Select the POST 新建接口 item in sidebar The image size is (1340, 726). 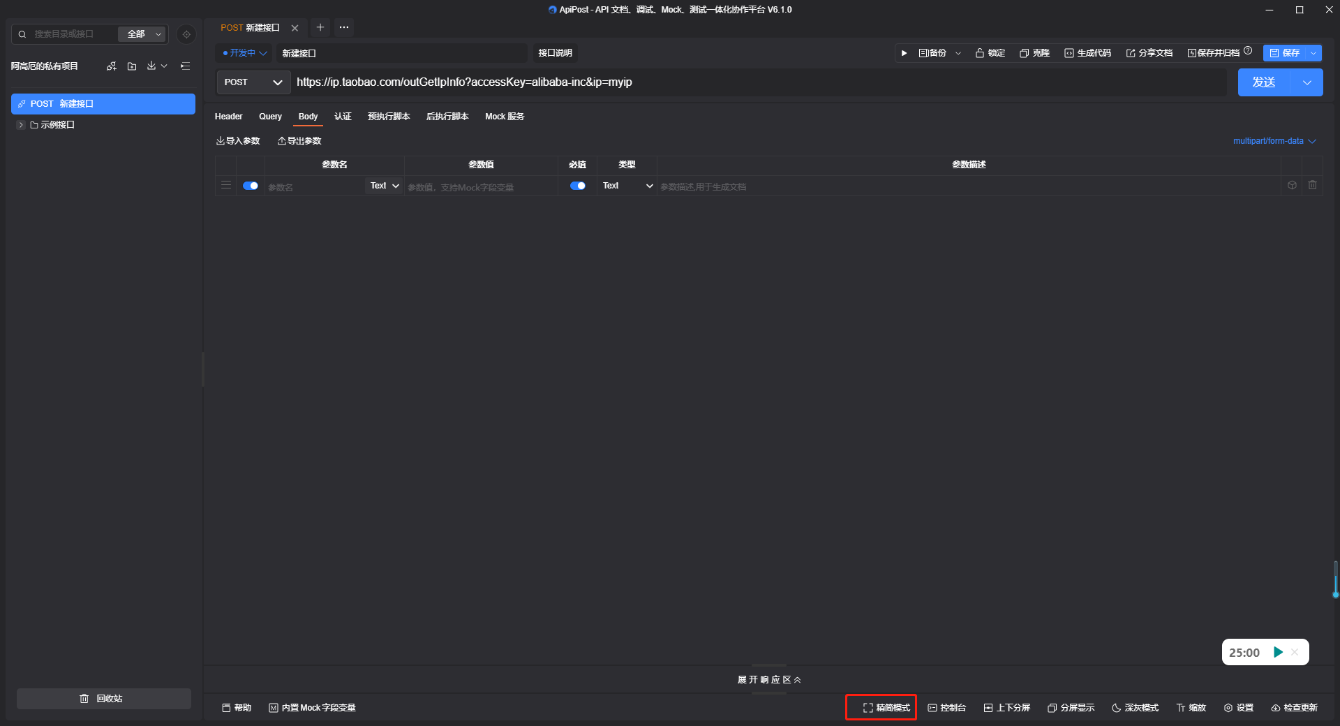click(x=103, y=104)
